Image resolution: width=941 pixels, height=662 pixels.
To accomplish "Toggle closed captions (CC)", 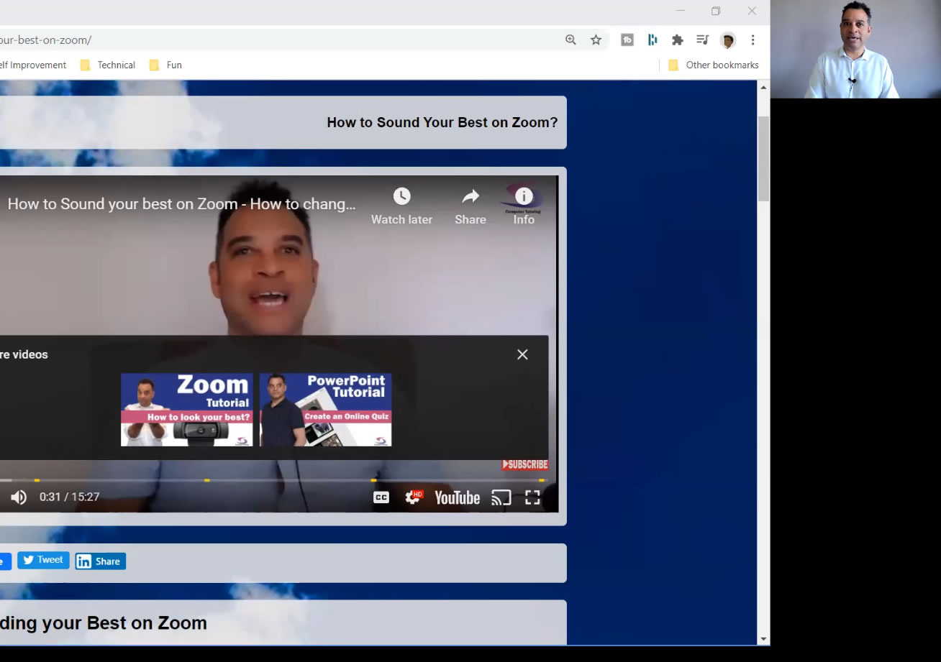I will (381, 497).
